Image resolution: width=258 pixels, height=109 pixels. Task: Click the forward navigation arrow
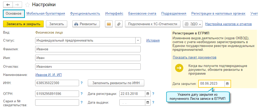coord(17,5)
